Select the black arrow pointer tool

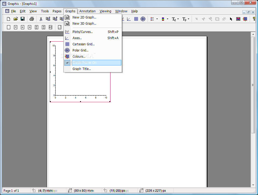click(231, 19)
